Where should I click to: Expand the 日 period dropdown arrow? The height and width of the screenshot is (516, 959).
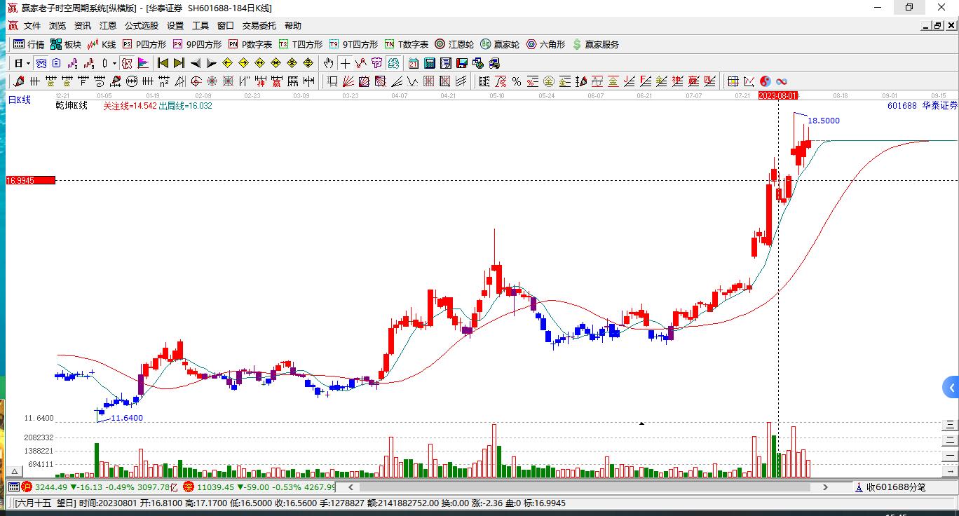[28, 63]
